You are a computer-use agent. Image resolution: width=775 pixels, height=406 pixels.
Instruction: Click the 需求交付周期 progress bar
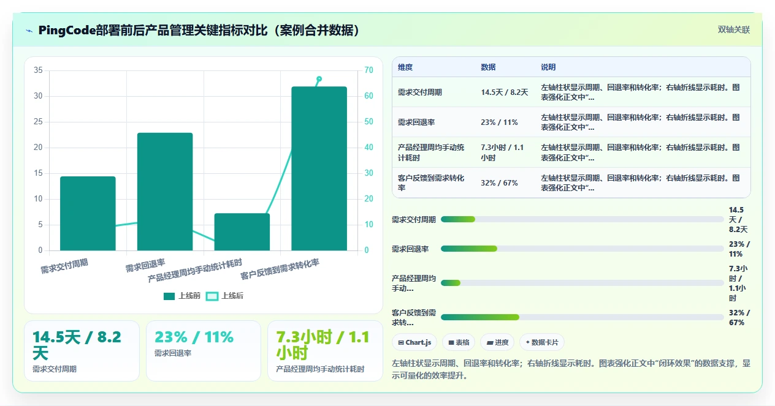tap(582, 219)
